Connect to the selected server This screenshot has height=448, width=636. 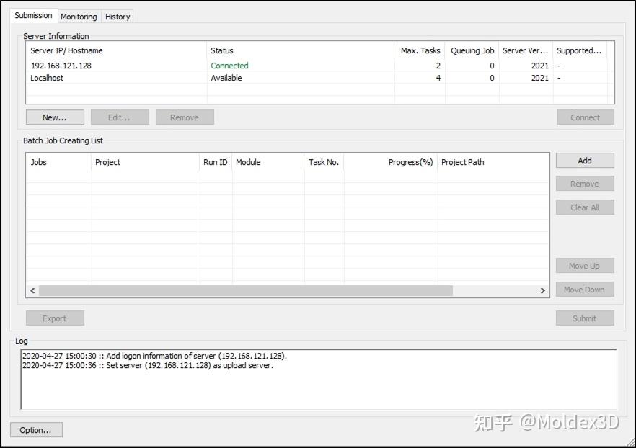[584, 117]
